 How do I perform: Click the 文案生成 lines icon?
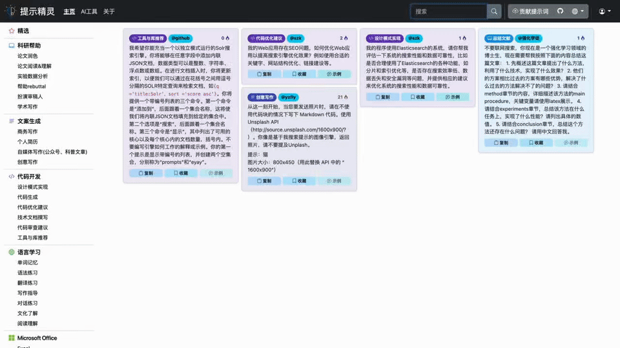tap(12, 121)
